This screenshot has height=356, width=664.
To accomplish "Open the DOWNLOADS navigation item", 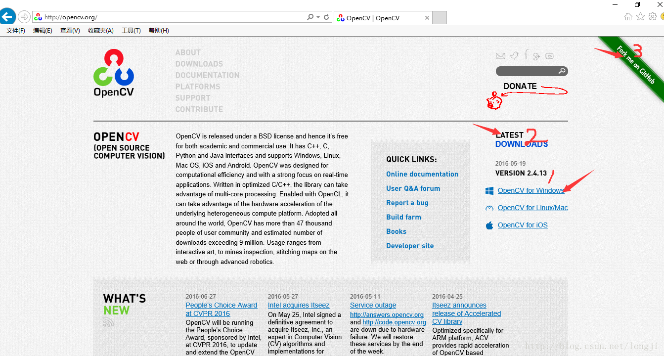I will 199,64.
